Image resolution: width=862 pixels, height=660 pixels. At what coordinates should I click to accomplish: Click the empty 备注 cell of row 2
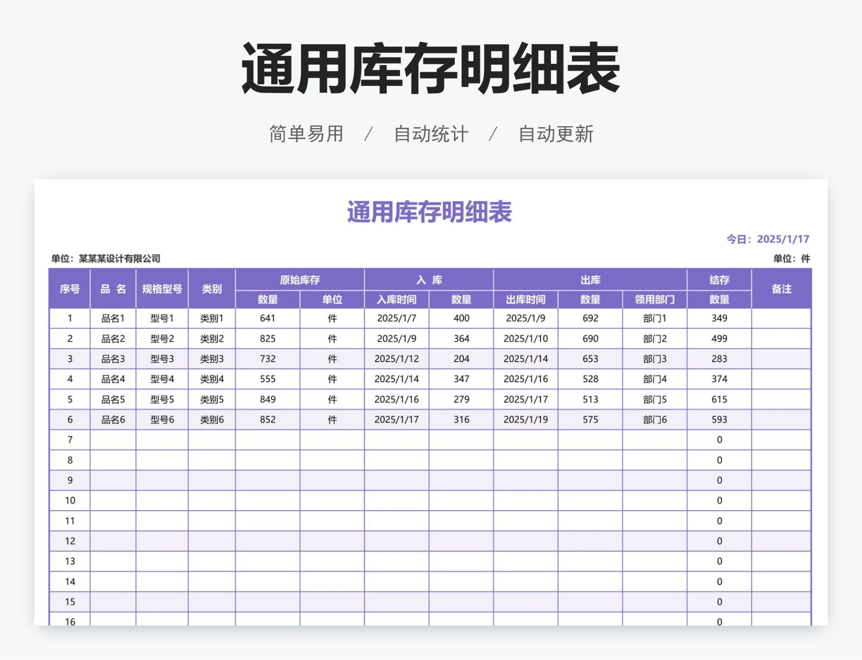(781, 339)
